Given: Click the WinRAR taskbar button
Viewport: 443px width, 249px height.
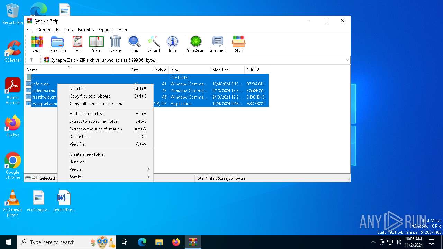Looking at the screenshot, I should pos(193,242).
